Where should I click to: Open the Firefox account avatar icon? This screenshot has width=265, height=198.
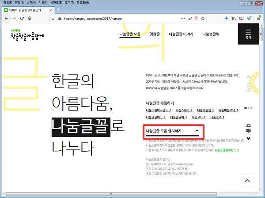pos(249,18)
